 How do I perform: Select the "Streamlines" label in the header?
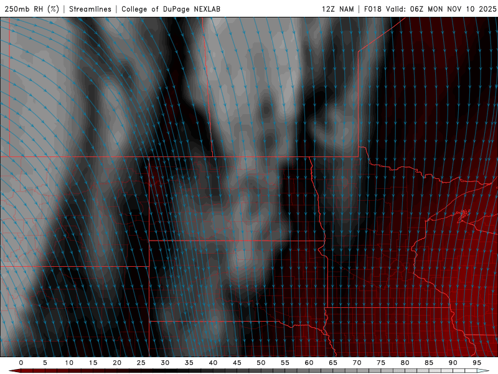[90, 9]
